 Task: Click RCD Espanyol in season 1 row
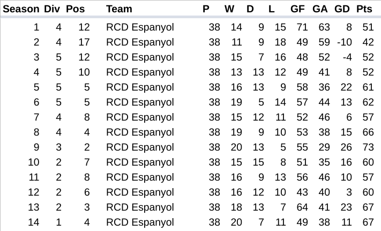coord(140,27)
